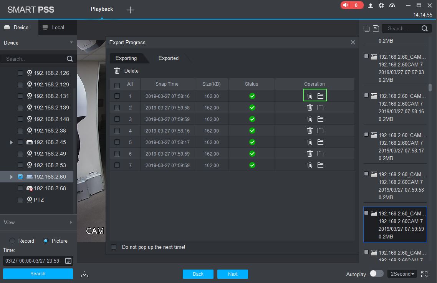
Task: Uncheck device 192.168.2.60
Action: click(20, 177)
